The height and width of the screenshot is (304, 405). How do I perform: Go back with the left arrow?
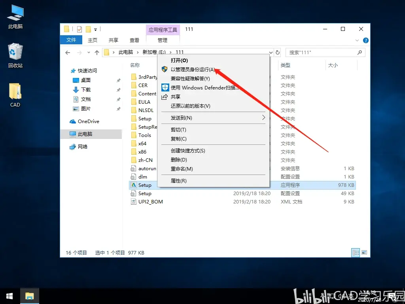[x=68, y=53]
